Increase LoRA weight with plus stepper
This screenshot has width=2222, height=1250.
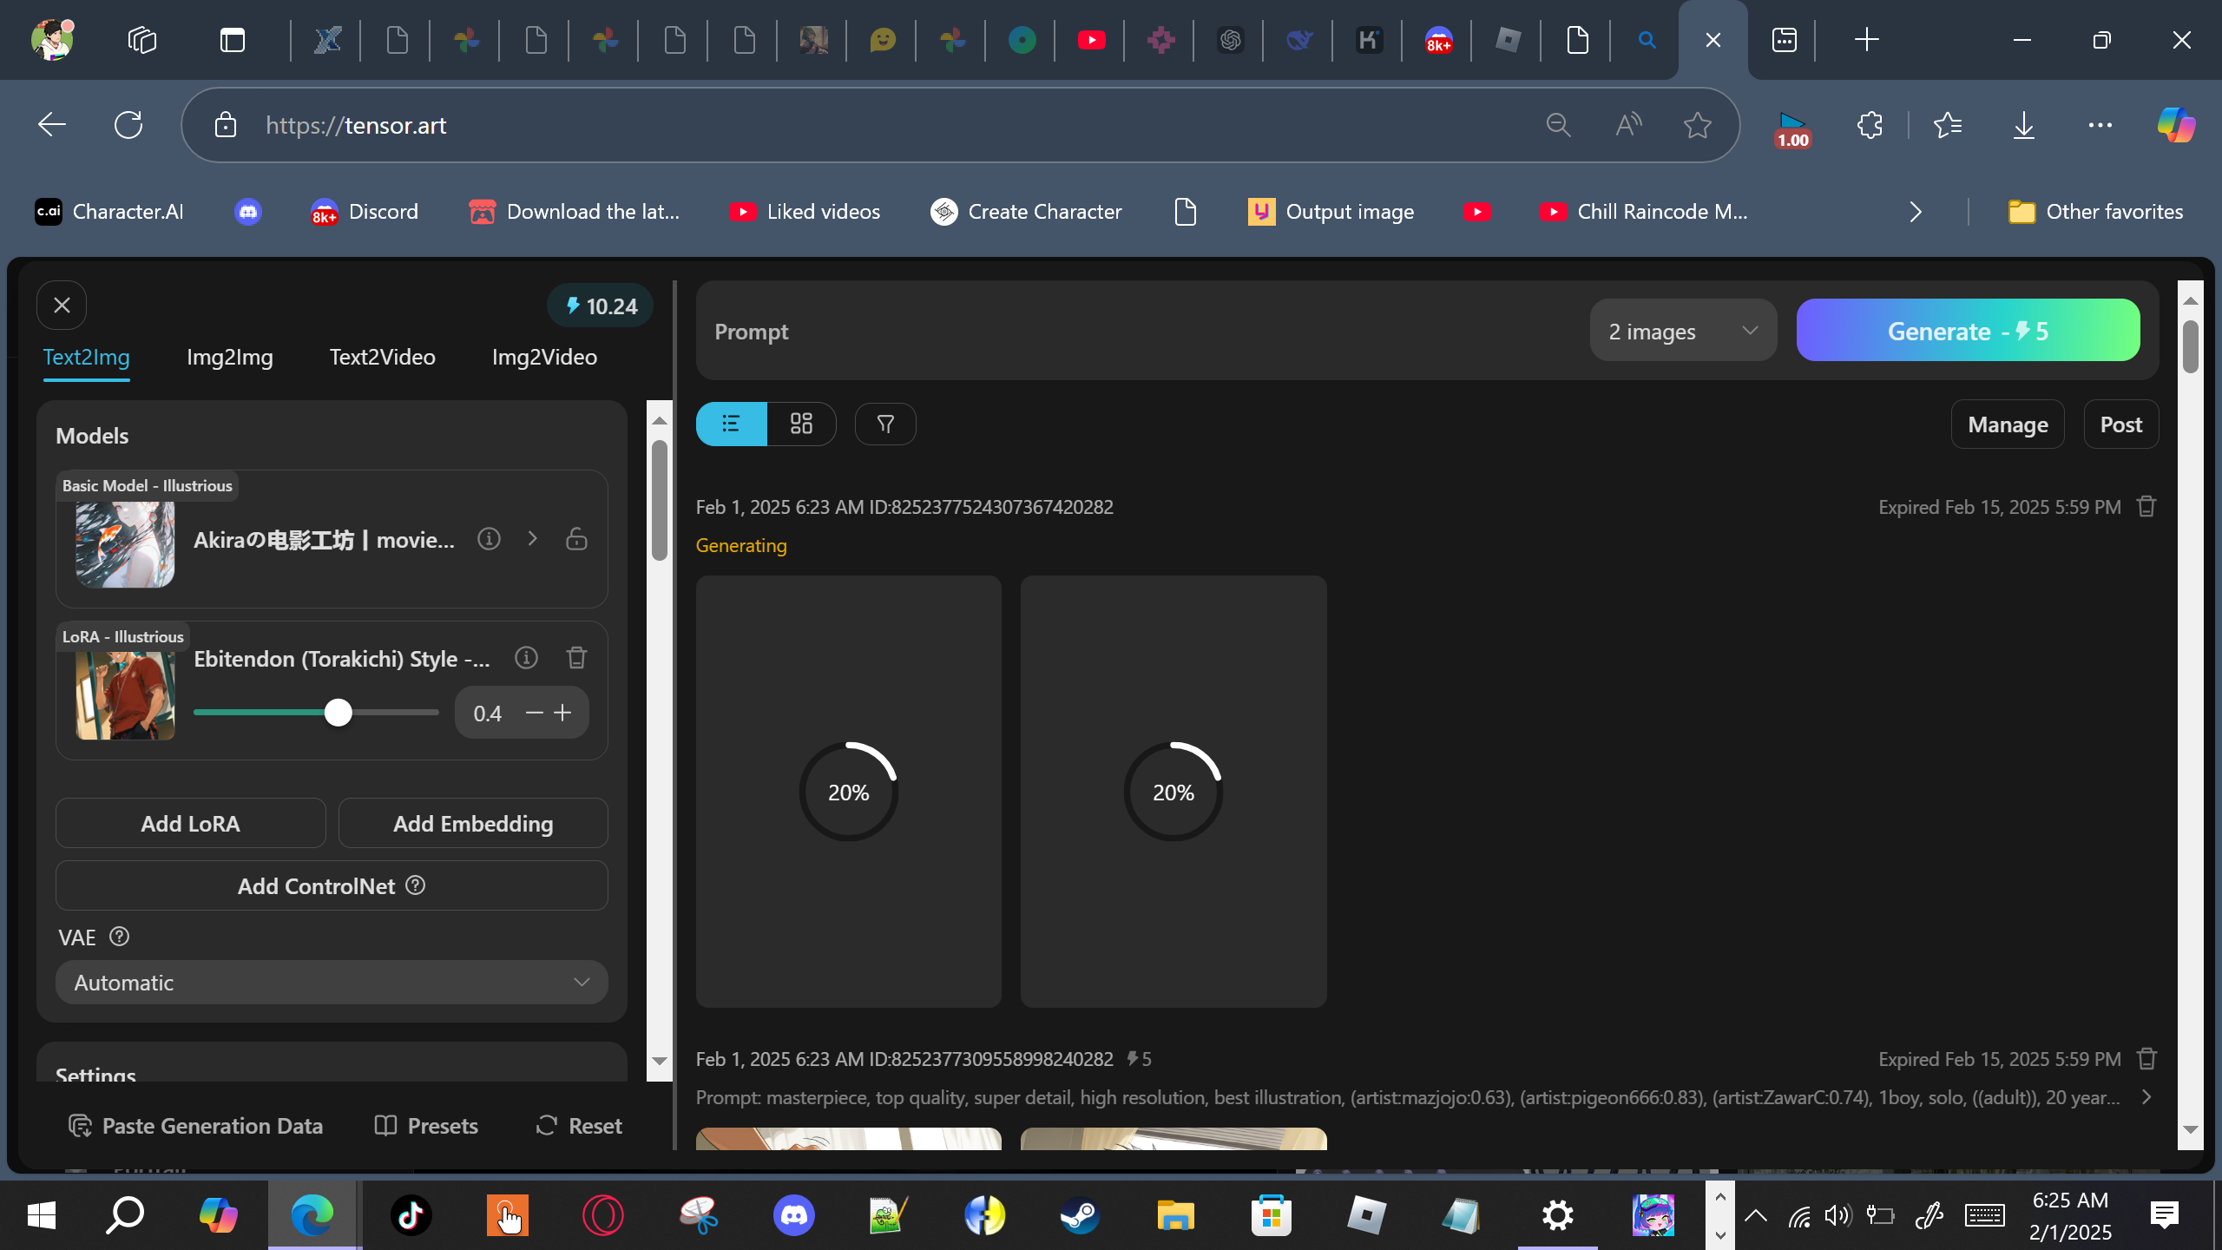click(563, 713)
